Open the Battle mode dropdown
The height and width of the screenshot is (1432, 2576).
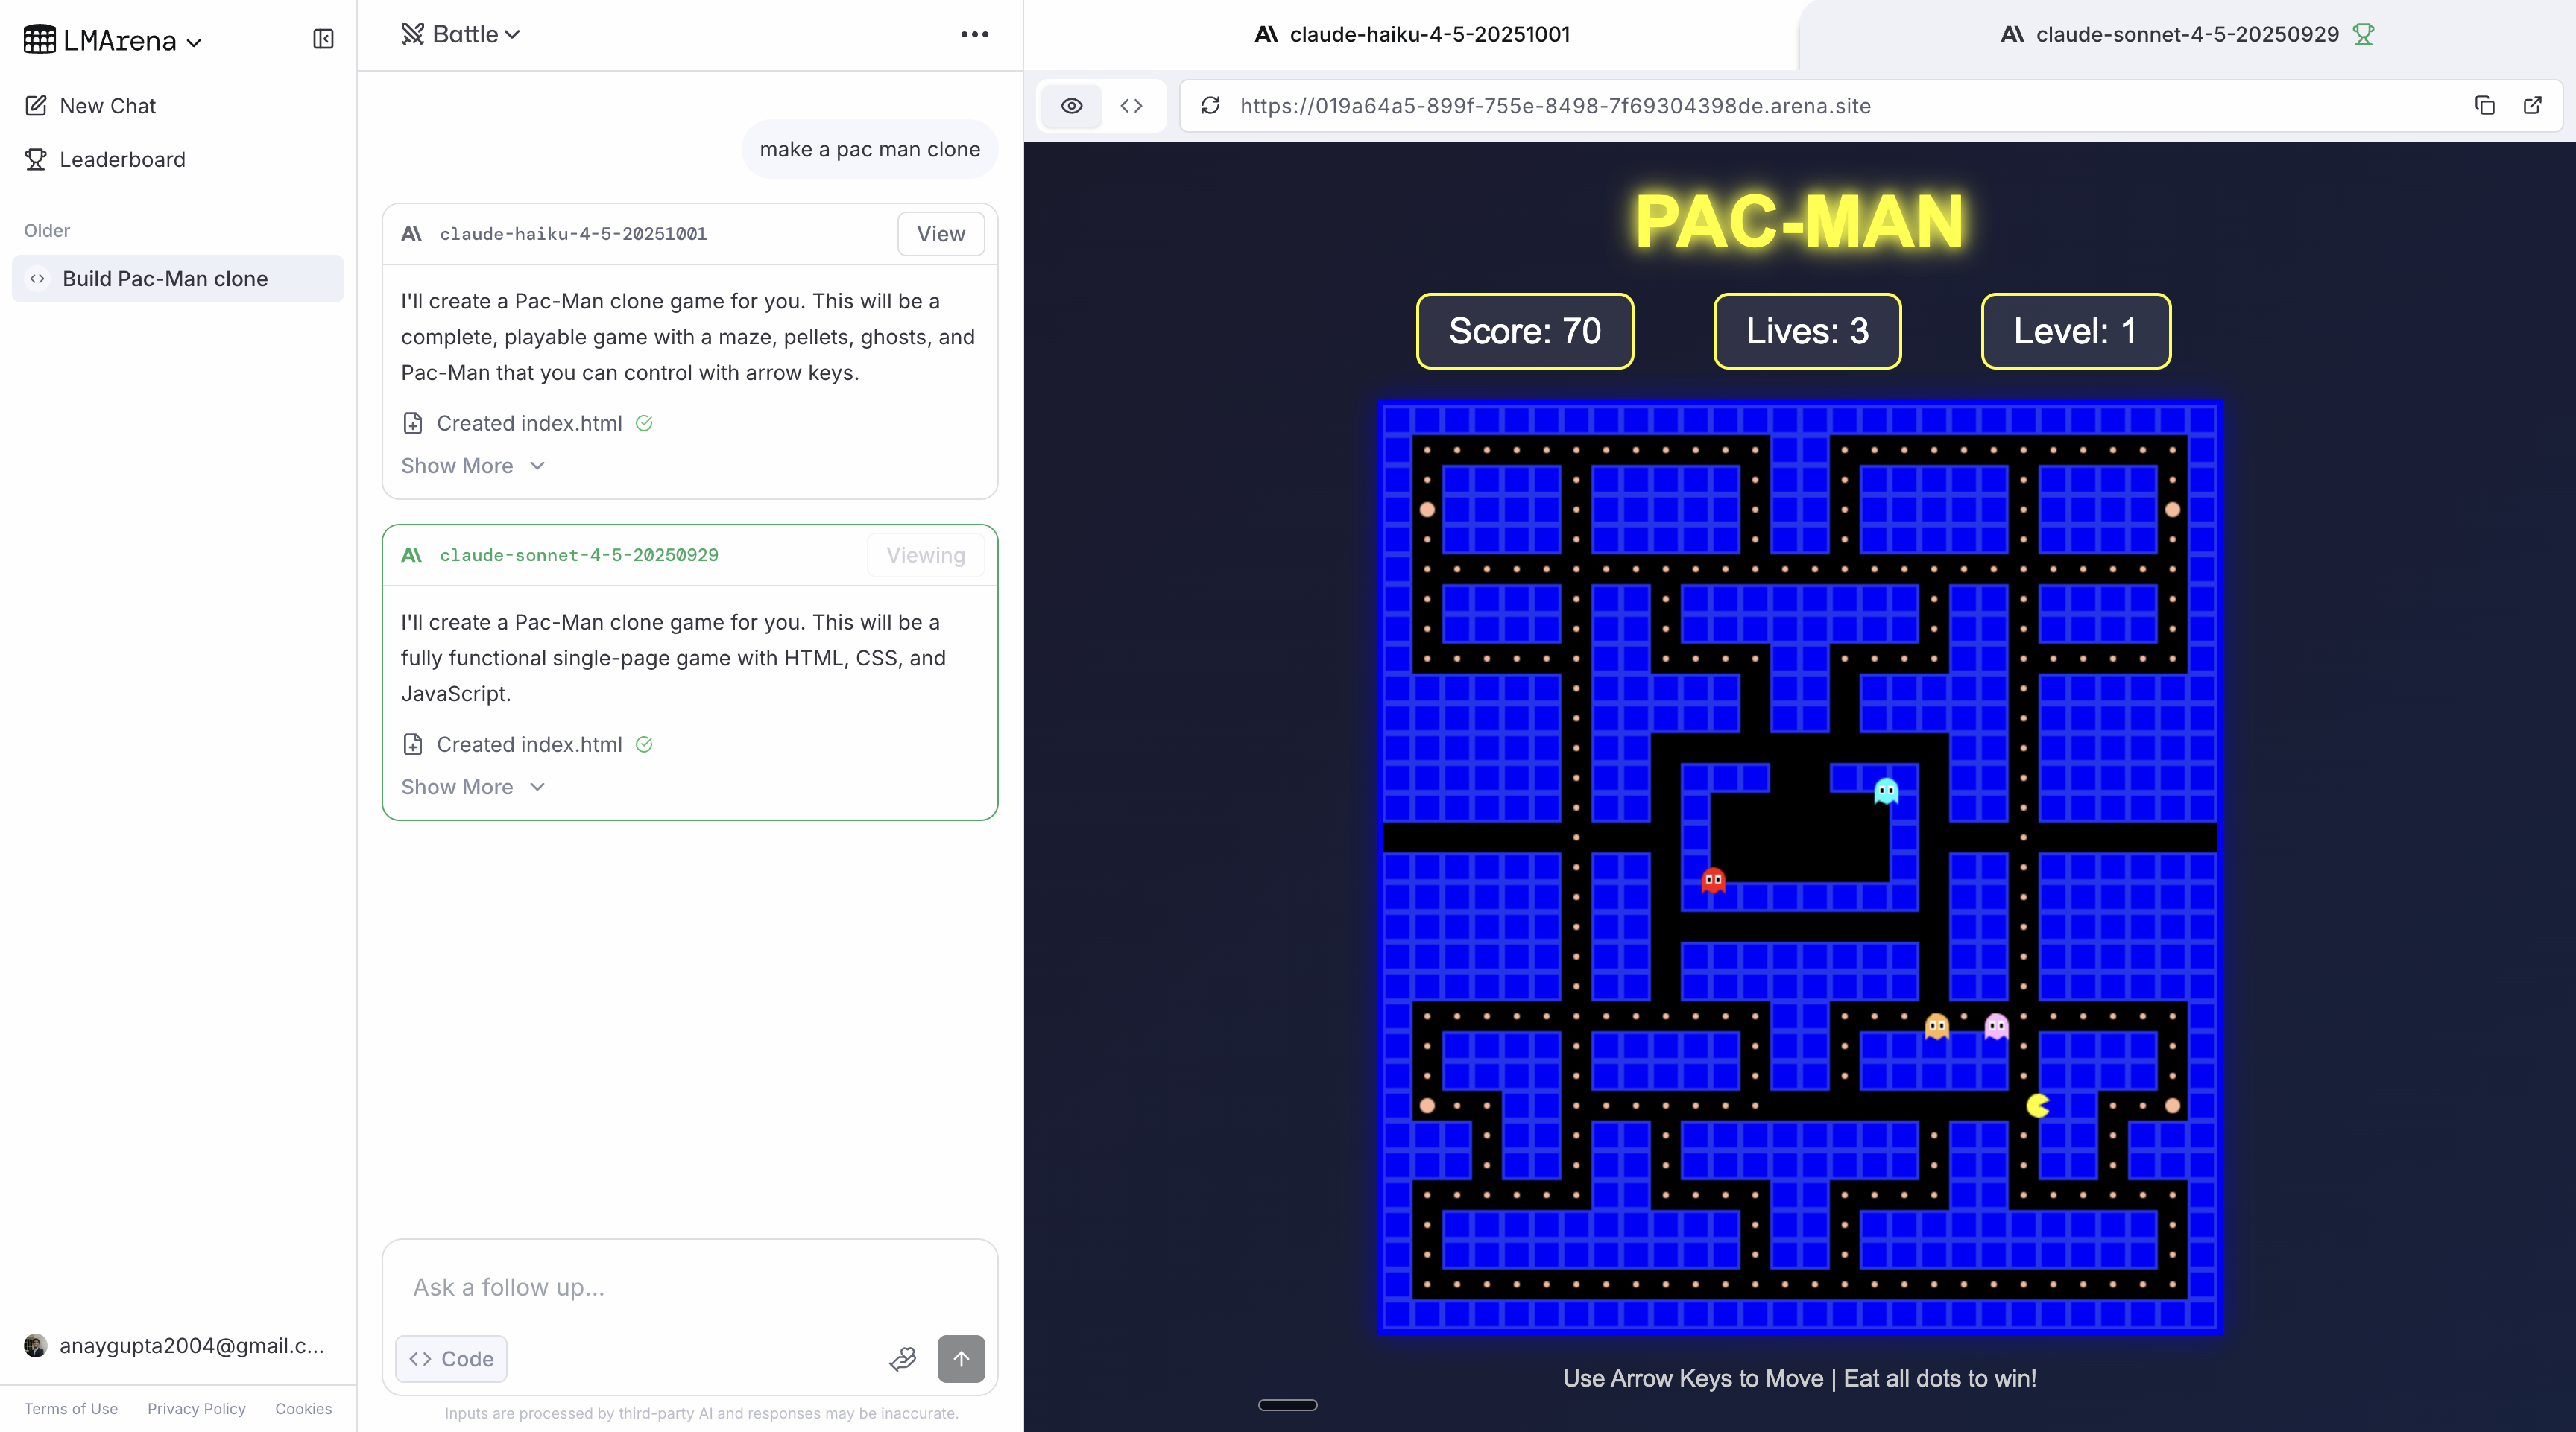(461, 35)
